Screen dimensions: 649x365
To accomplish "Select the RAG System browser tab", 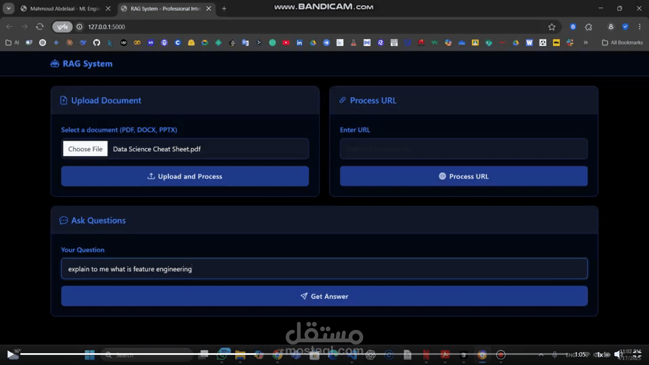I will (165, 9).
